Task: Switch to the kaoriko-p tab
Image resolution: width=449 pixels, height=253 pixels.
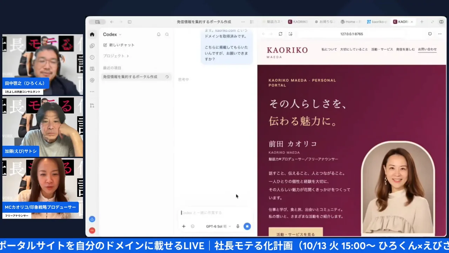Action: pos(377,22)
